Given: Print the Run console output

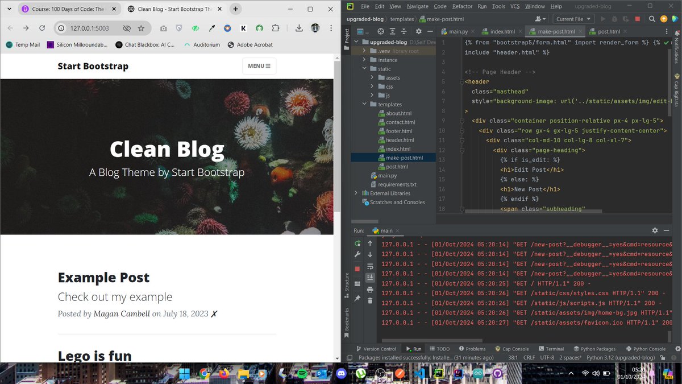Looking at the screenshot, I should click(370, 289).
